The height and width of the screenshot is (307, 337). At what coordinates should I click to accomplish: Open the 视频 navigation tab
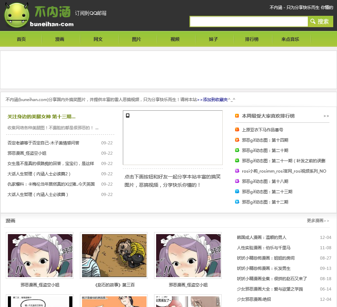(175, 39)
